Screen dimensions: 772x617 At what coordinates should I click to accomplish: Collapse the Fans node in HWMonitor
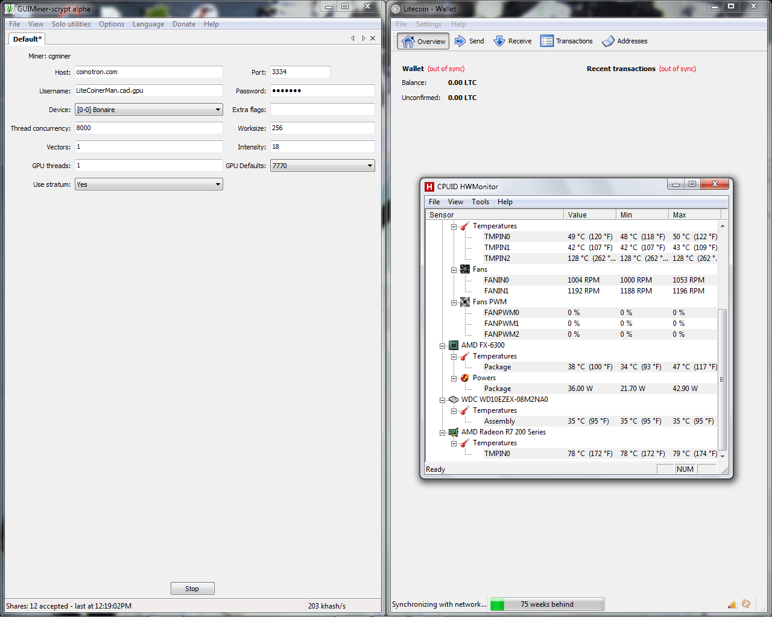click(x=454, y=270)
